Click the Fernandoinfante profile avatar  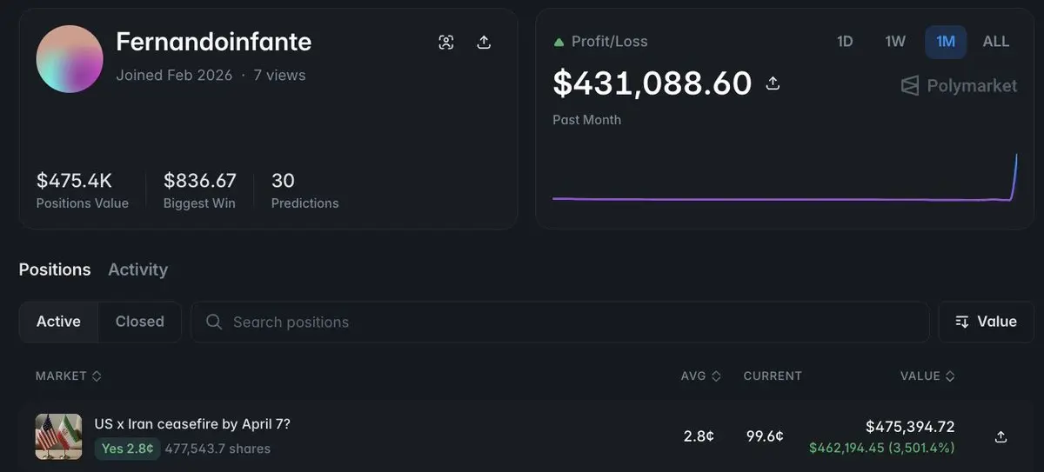click(x=70, y=59)
